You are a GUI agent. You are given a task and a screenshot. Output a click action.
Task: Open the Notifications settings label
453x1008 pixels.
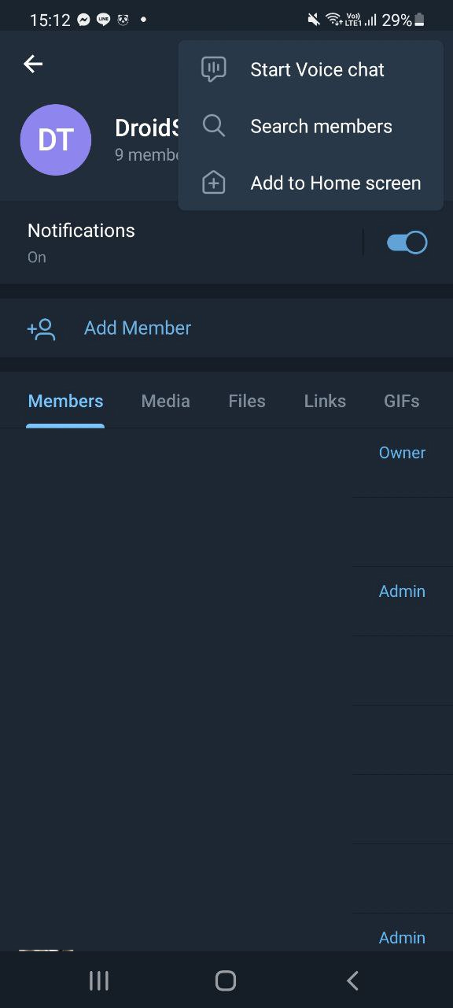point(81,231)
